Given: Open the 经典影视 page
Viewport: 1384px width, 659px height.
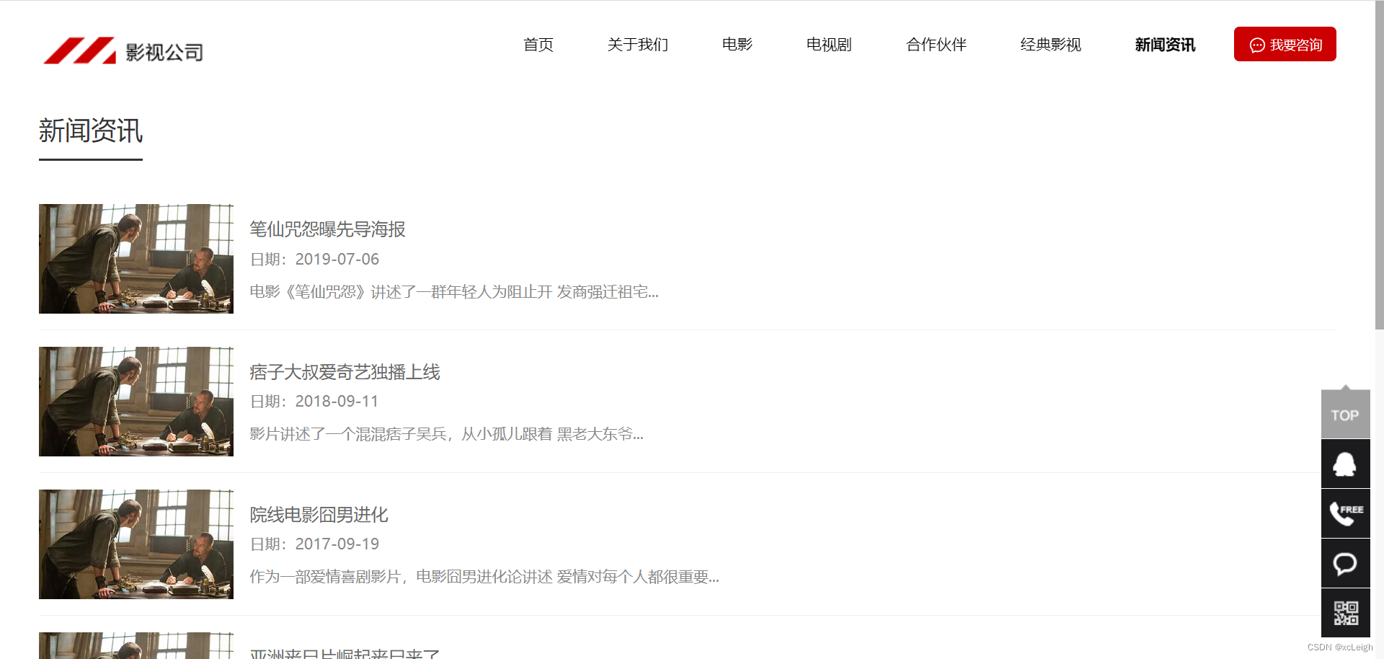Looking at the screenshot, I should 1051,45.
